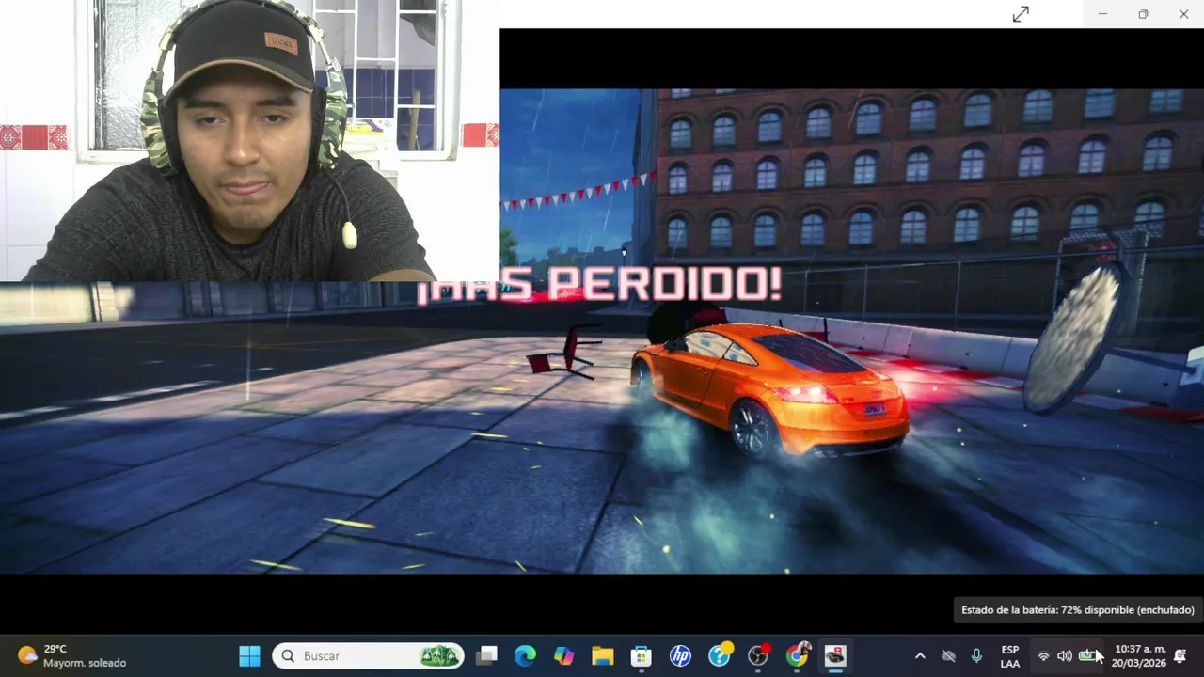The height and width of the screenshot is (677, 1204).
Task: Minimize the game window
Action: point(1102,14)
